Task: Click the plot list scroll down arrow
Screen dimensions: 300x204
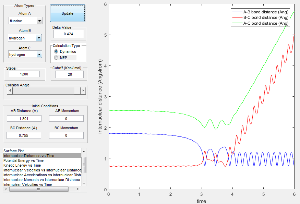Action: tap(84, 183)
